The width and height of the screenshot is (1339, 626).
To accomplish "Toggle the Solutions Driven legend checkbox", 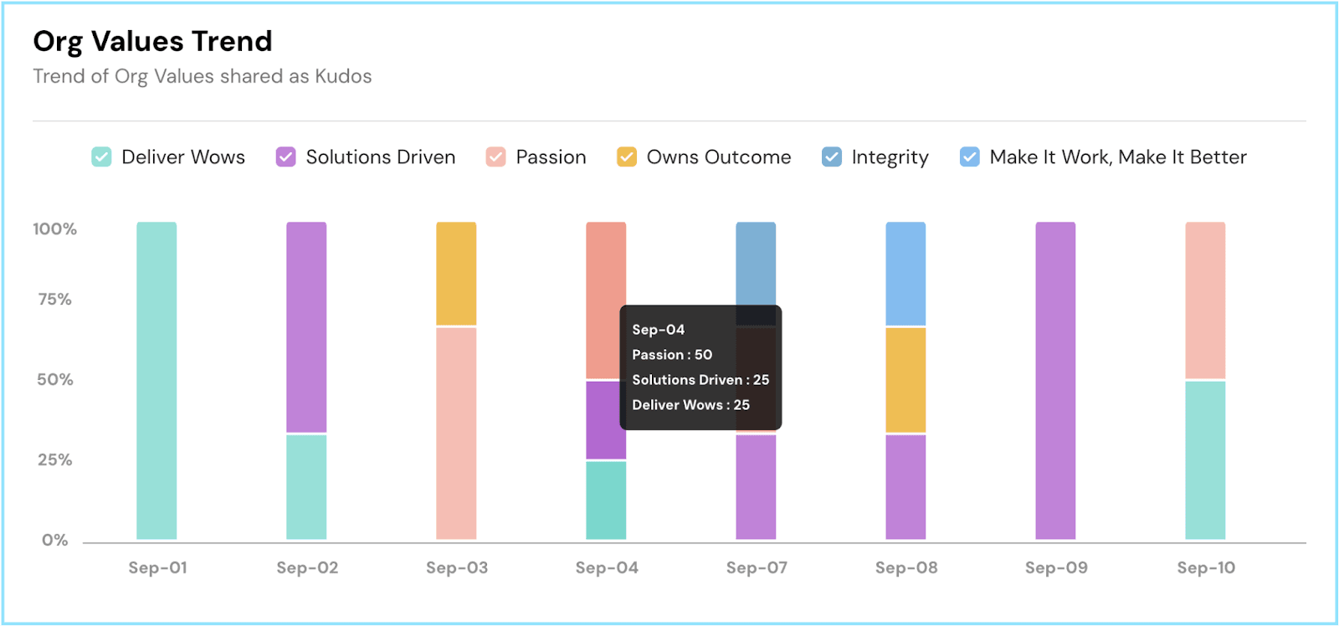I will [286, 157].
